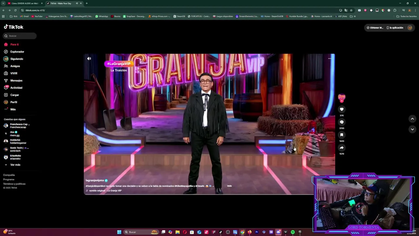Open the taskbar weather widget

(9, 232)
